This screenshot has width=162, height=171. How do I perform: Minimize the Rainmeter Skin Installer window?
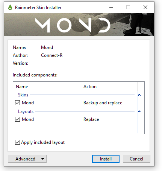111,7
